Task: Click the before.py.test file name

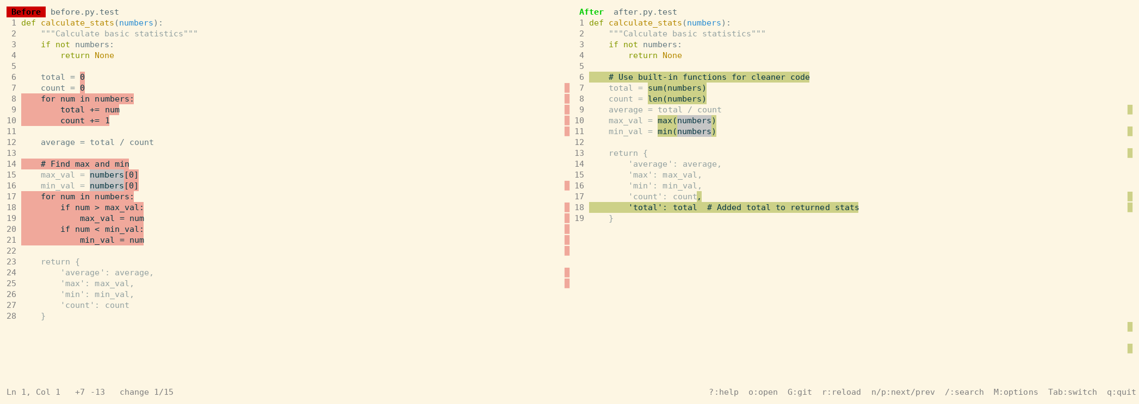Action: [x=85, y=12]
